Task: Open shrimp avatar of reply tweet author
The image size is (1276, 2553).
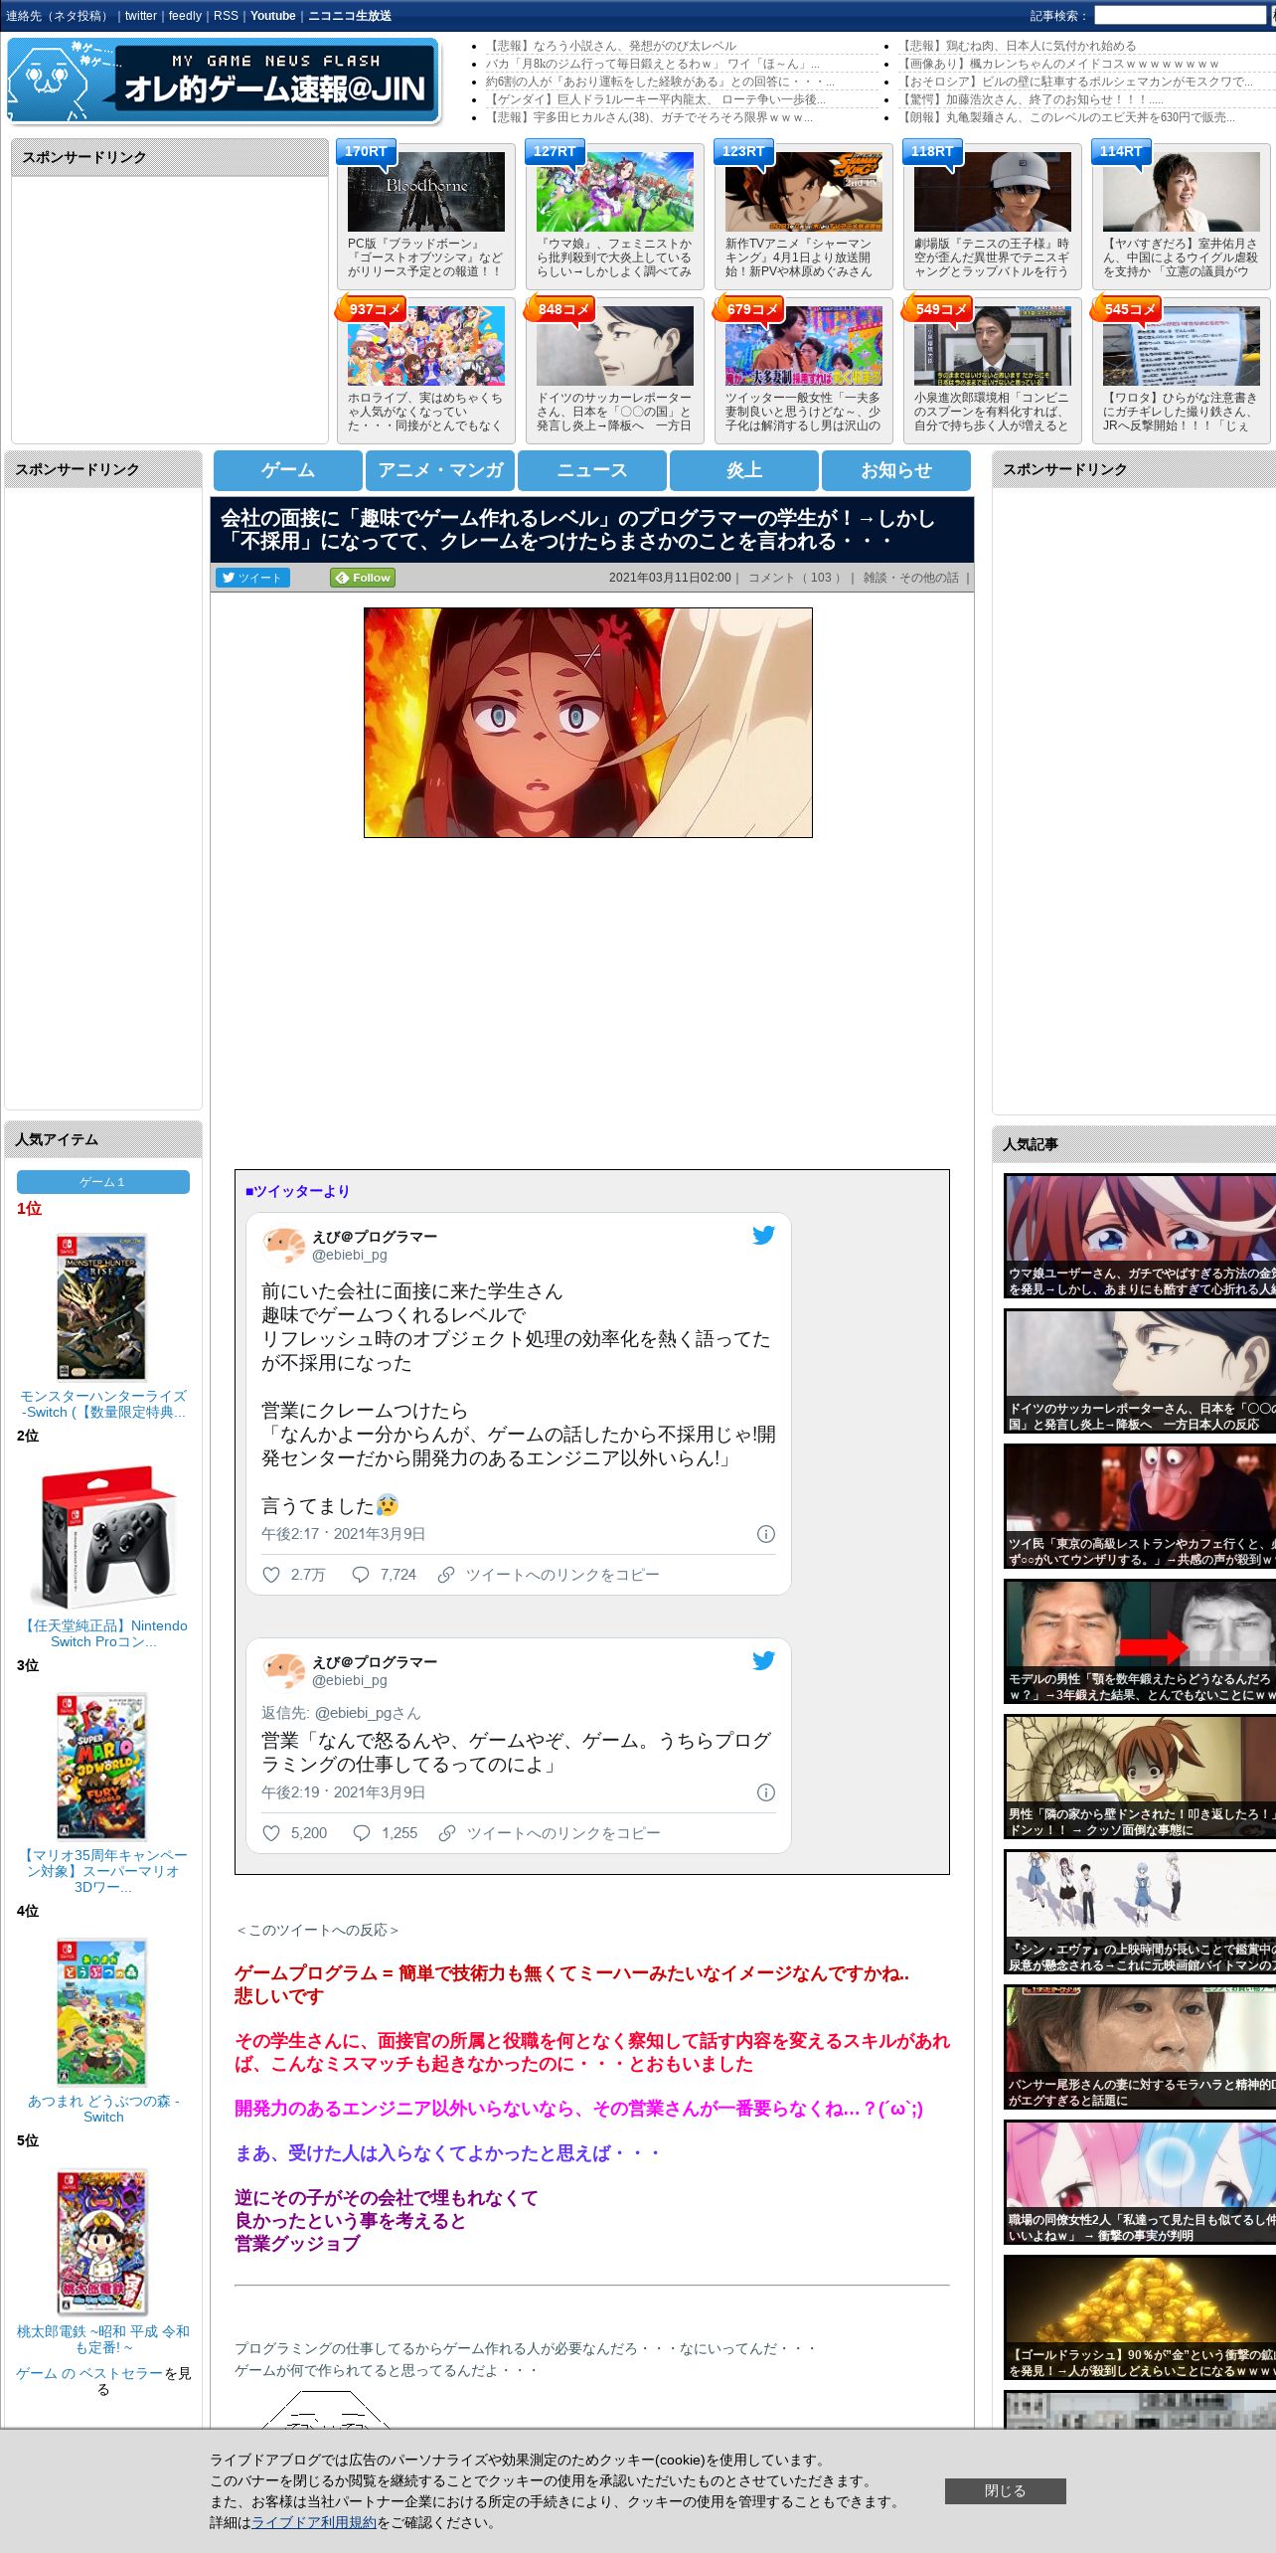Action: [283, 1671]
